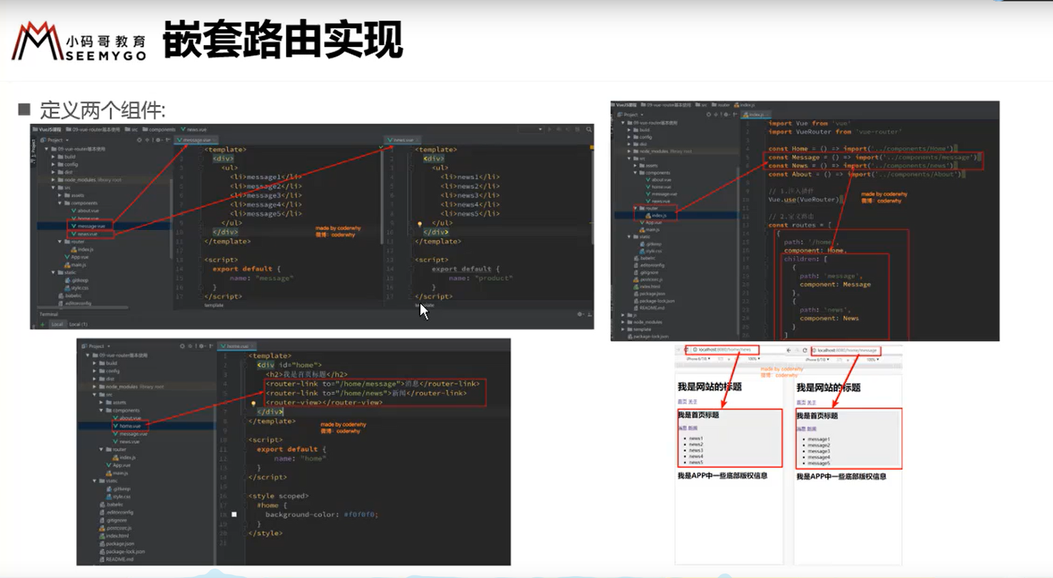Click the add terminal session plus icon
The width and height of the screenshot is (1053, 578).
(43, 324)
